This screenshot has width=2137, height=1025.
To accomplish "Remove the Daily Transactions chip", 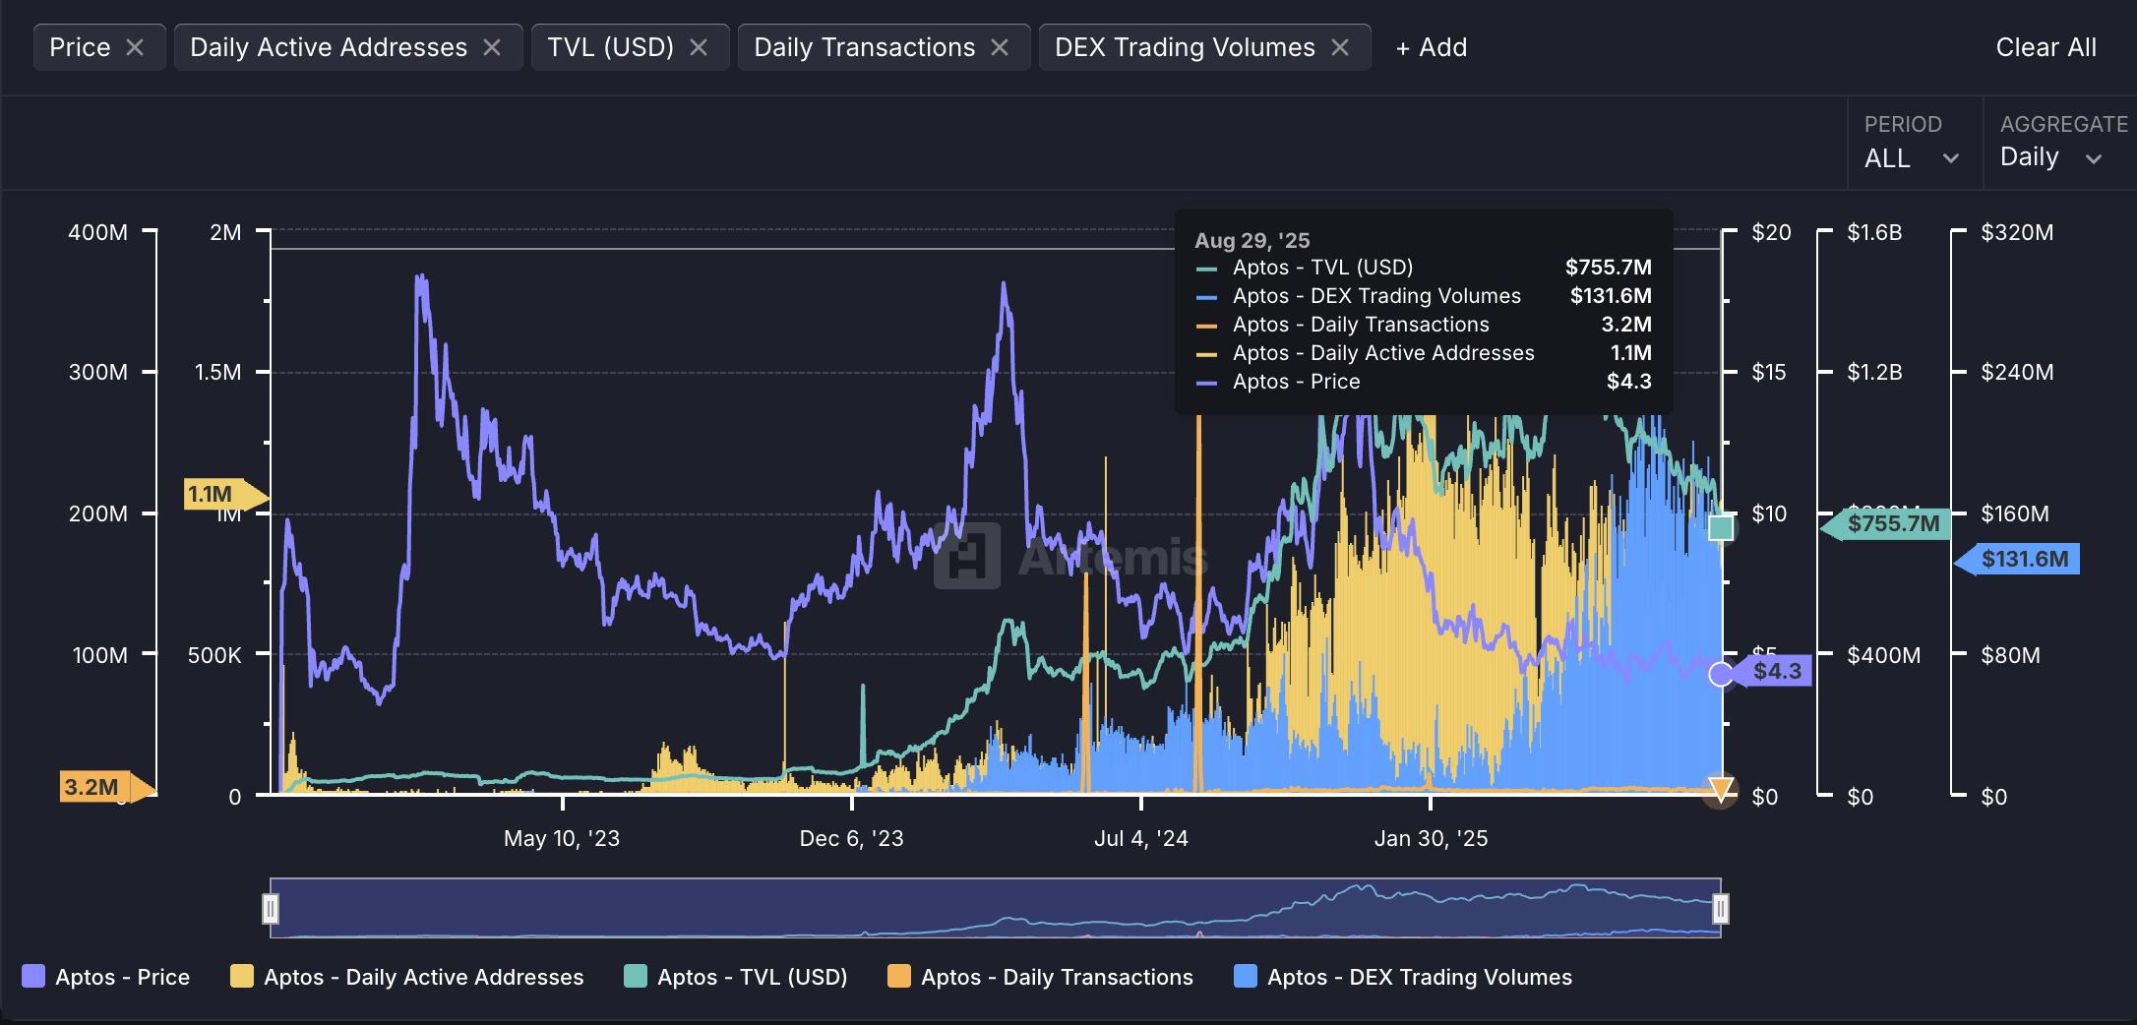I will [1000, 47].
